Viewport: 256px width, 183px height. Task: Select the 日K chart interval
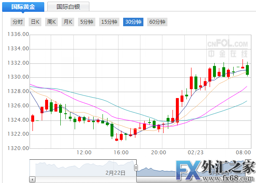pyautogui.click(x=35, y=22)
